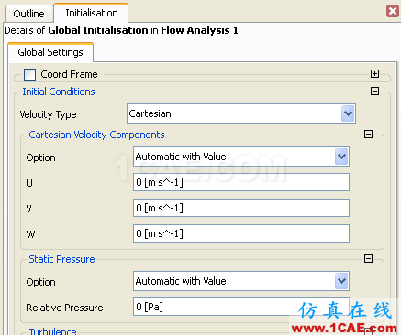
Task: Click the Turbulence section heading
Action: [52, 331]
